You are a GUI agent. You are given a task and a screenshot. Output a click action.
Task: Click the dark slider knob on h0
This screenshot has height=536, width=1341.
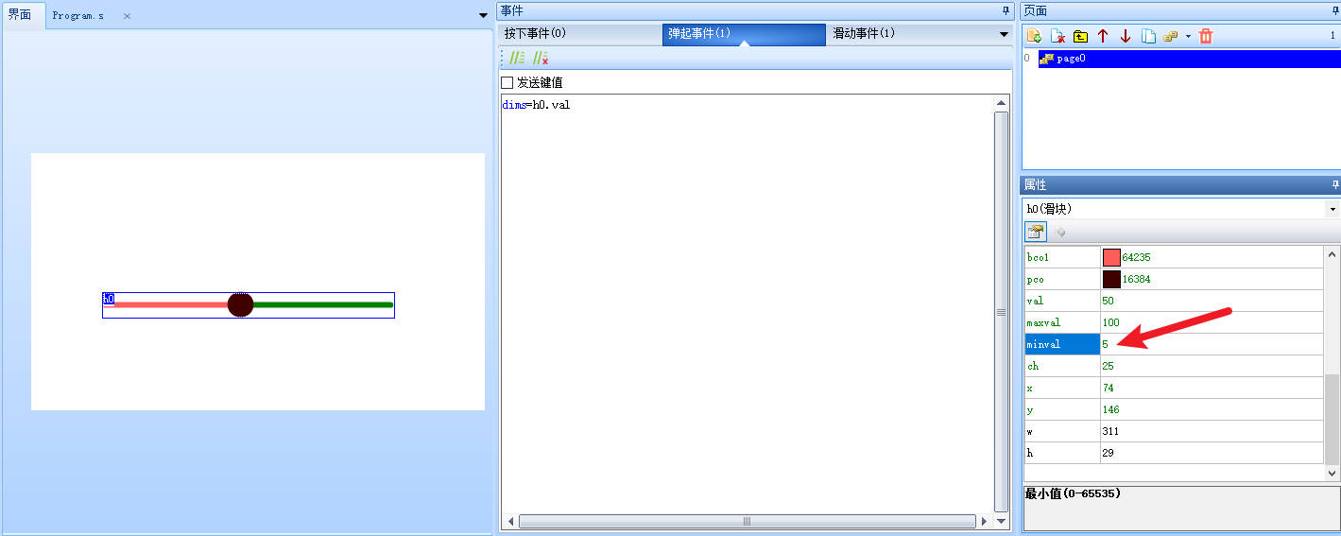pyautogui.click(x=240, y=304)
